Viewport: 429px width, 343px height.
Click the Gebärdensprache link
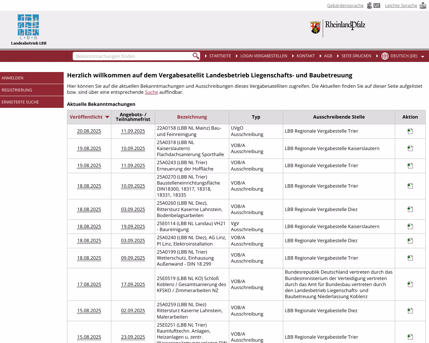coord(345,5)
